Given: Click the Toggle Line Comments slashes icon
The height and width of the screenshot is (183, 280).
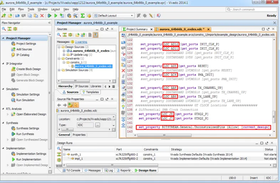Looking at the screenshot, I should click(x=123, y=76).
